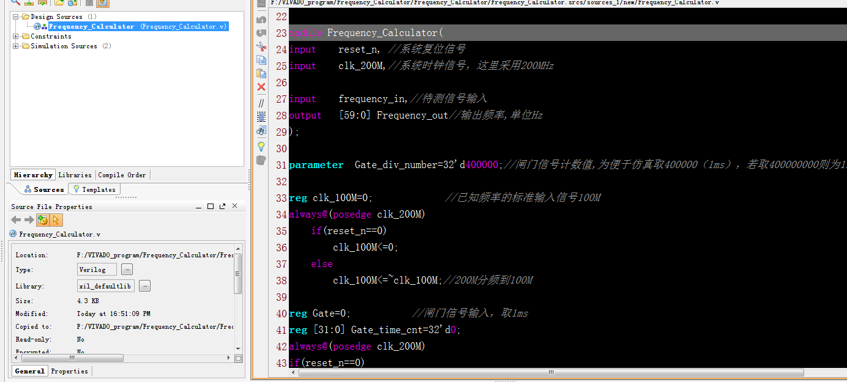The image size is (847, 382).
Task: Toggle the highlighted rightmost Sources toolbar button
Action: pos(103,2)
